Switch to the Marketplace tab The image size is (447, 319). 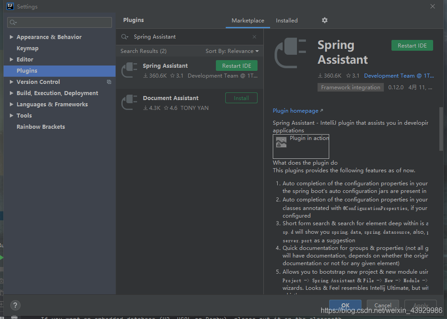(x=248, y=21)
